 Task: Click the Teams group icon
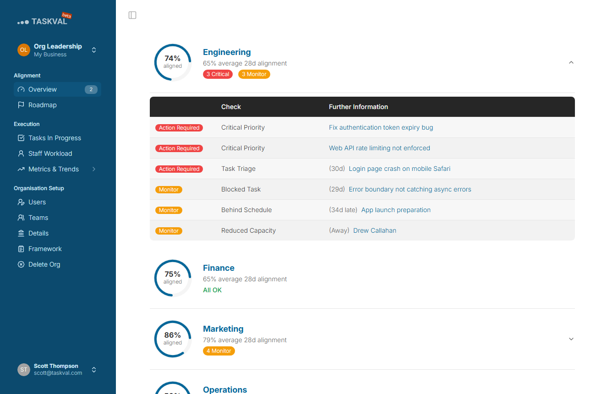click(21, 218)
